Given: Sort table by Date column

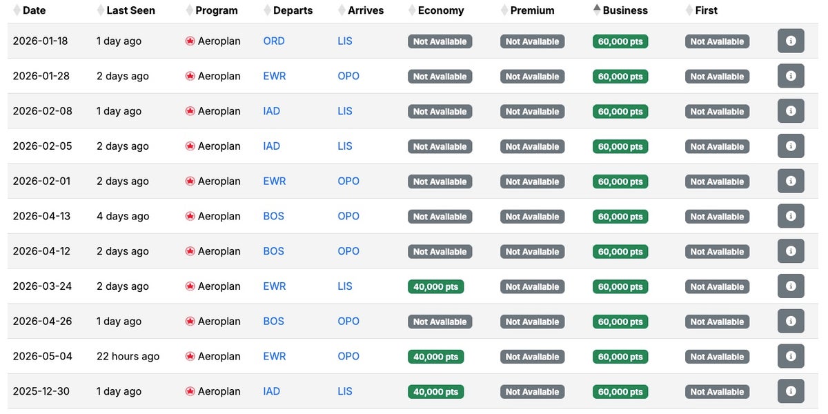Looking at the screenshot, I should [x=33, y=10].
